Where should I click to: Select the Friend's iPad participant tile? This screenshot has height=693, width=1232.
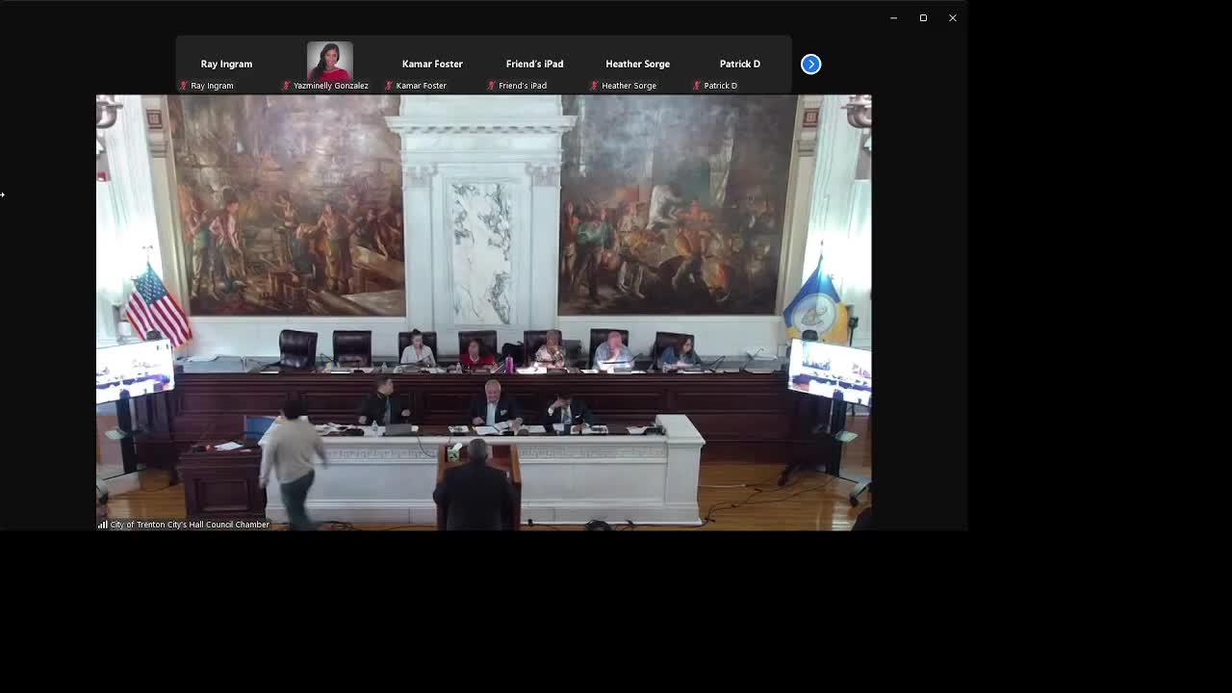click(534, 64)
